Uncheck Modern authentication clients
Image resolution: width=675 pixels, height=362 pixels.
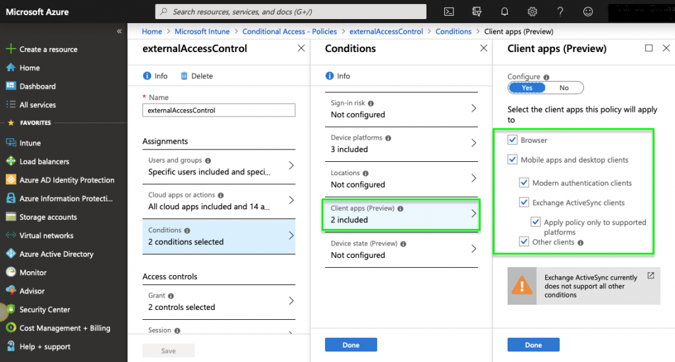click(x=524, y=183)
